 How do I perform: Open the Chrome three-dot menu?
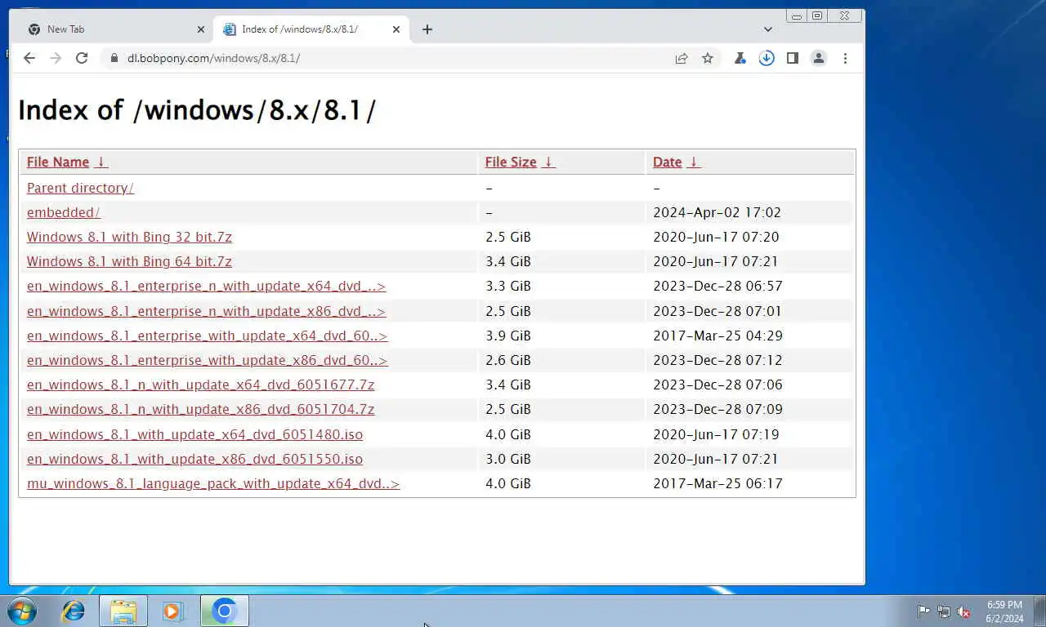point(845,58)
